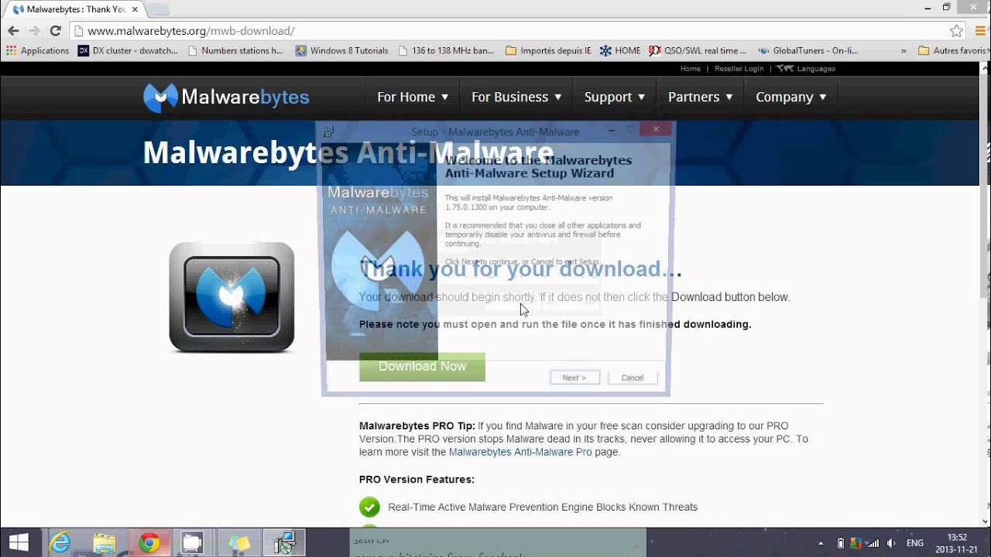Open the Malwarebytes Anti-Malware Pro link
This screenshot has width=991, height=557.
(x=520, y=452)
